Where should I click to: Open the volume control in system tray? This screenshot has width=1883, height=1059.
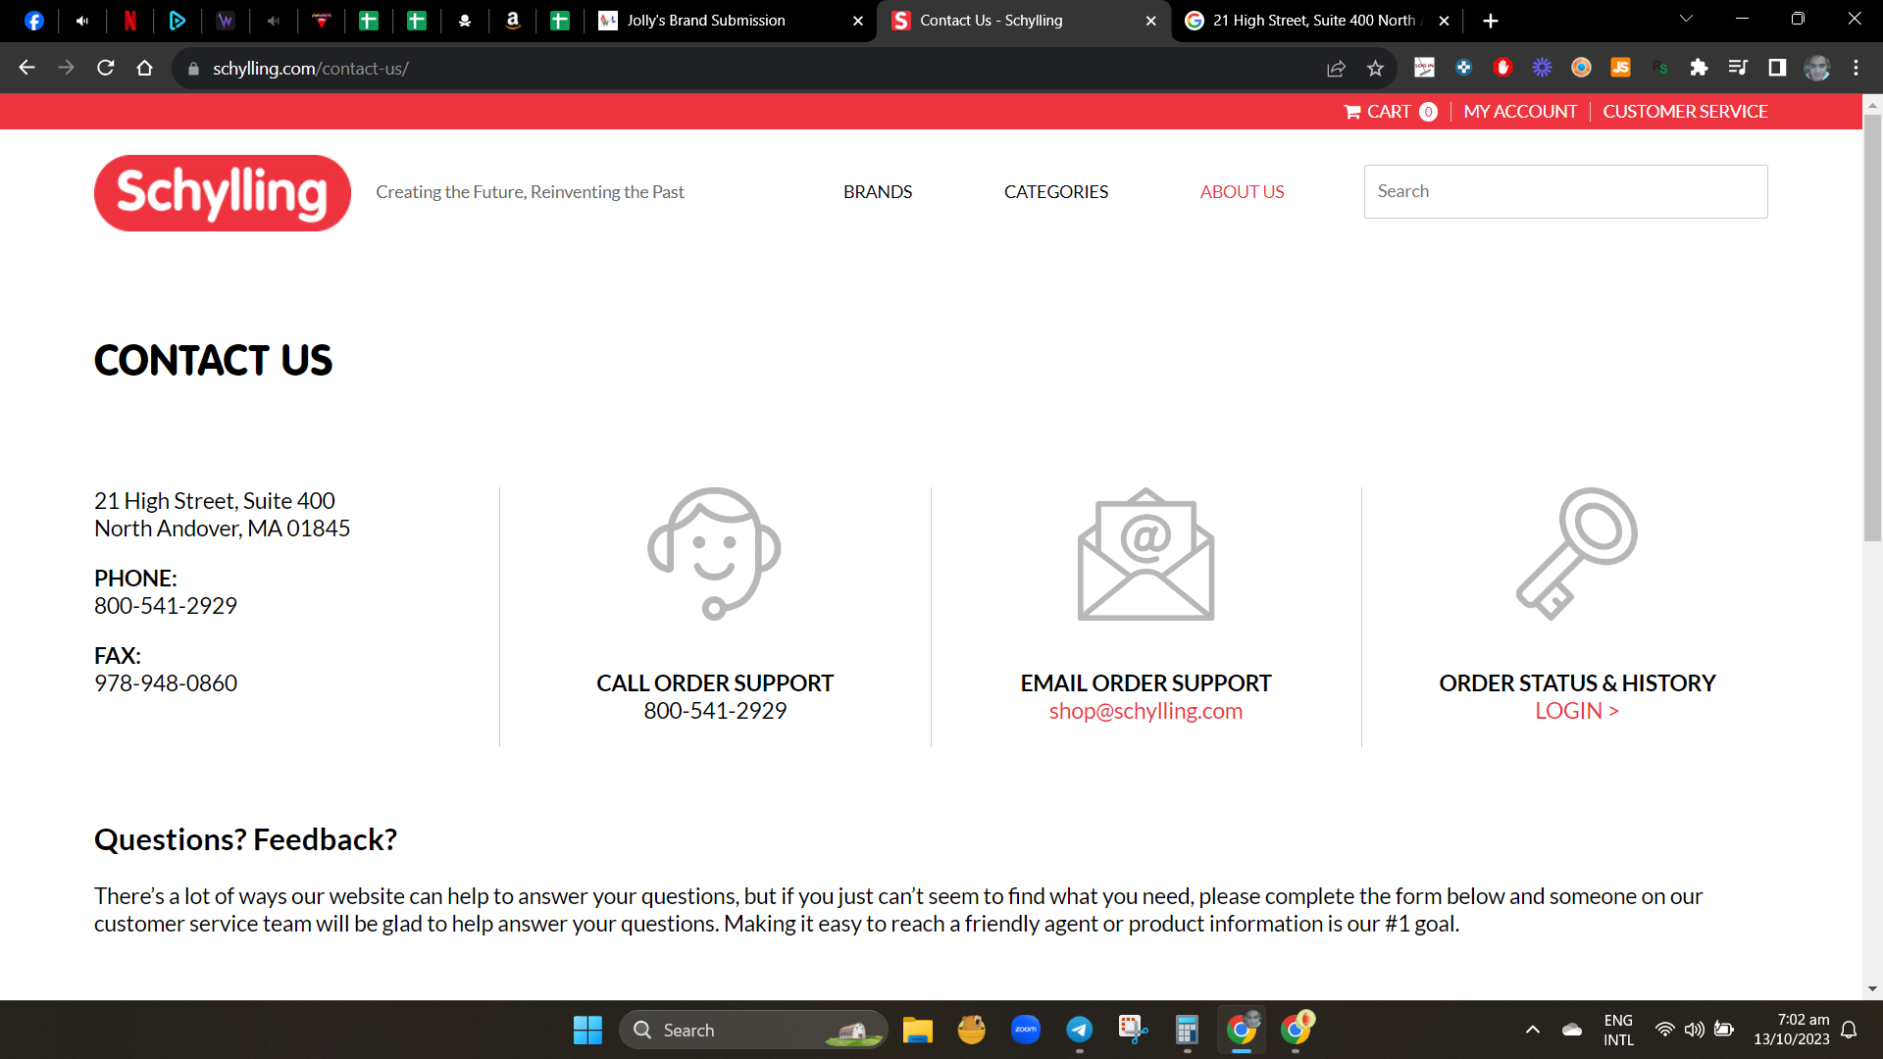(1694, 1030)
